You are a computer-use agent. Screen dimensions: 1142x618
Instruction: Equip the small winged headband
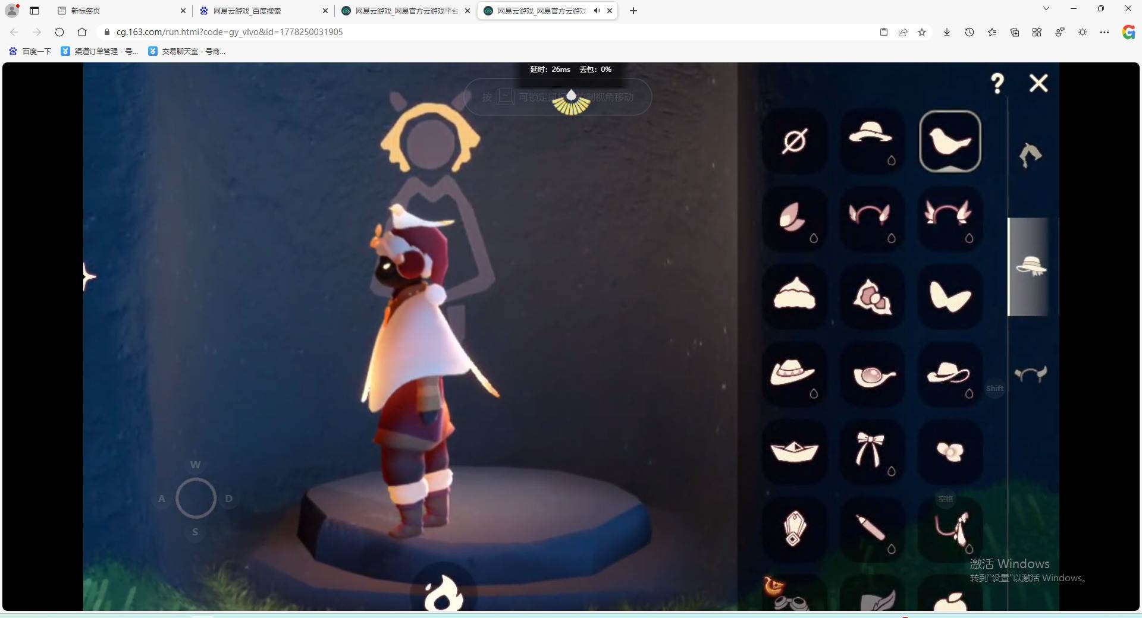pos(872,219)
